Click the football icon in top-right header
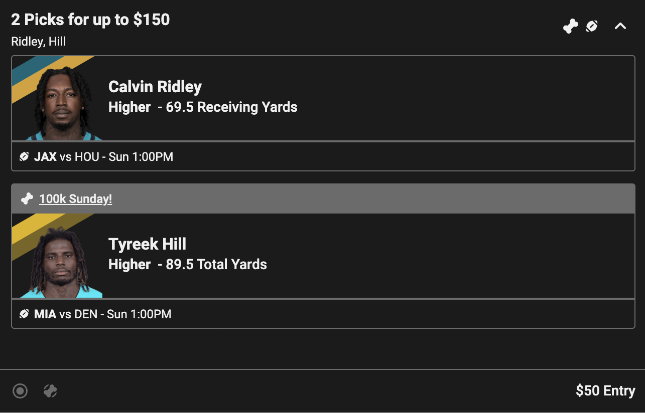645x413 pixels. coord(592,26)
